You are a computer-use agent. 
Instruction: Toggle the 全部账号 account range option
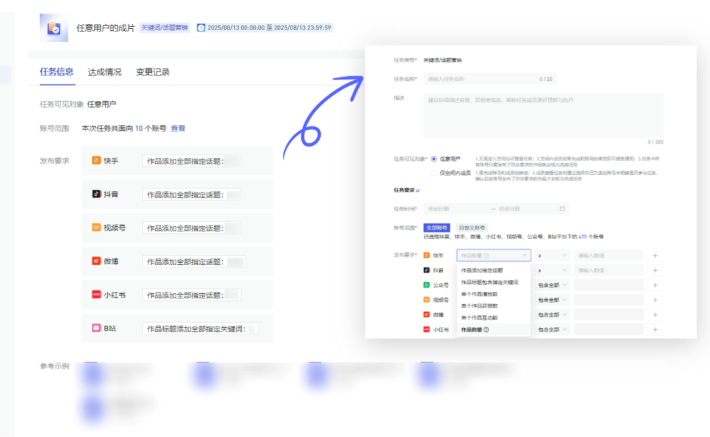[437, 228]
